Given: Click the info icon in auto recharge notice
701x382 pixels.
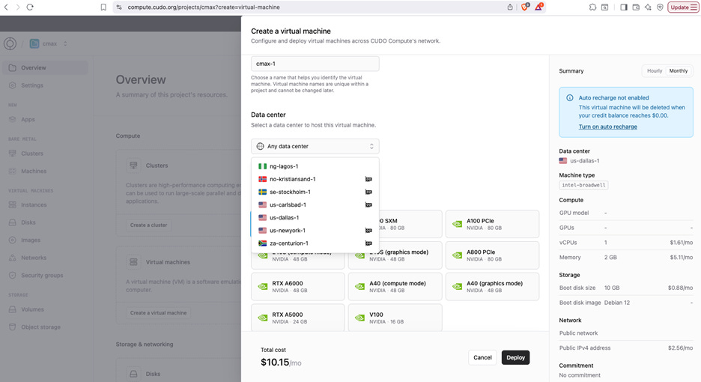Looking at the screenshot, I should pos(569,97).
